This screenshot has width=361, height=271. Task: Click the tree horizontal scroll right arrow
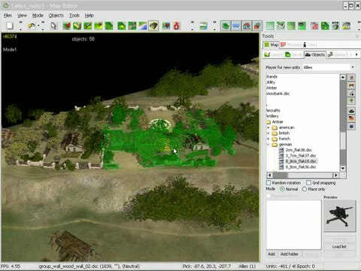coord(335,175)
